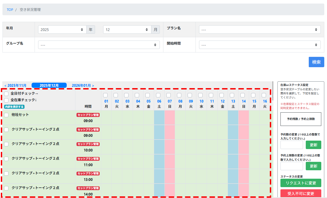The width and height of the screenshot is (327, 198).
Task: Click the 予約数の変更 input field
Action: coord(292,145)
